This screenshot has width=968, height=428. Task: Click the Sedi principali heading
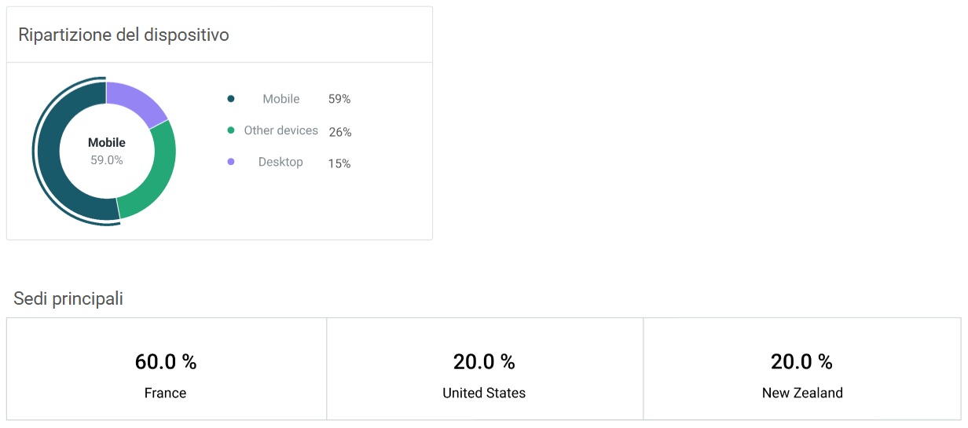tap(68, 298)
